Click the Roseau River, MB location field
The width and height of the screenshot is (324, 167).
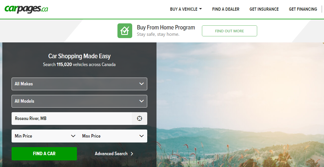point(71,119)
